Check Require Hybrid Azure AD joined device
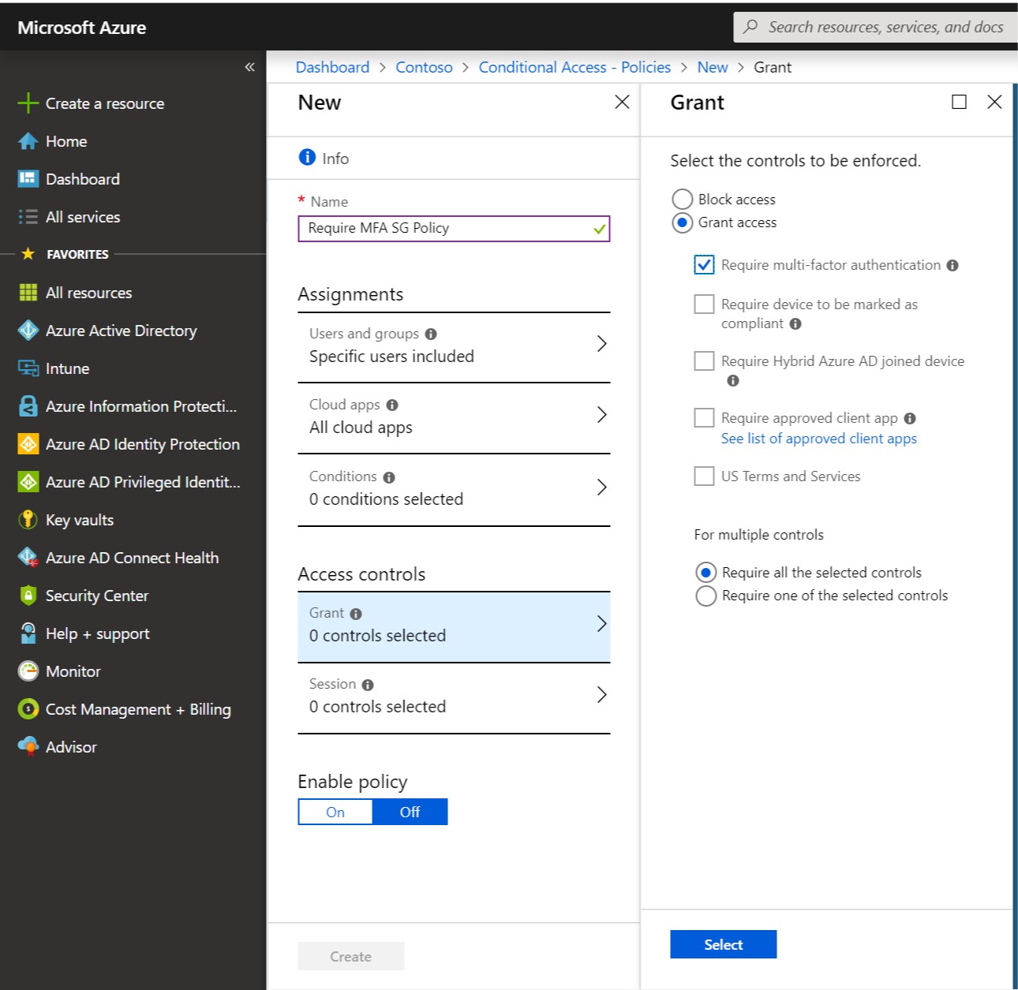The width and height of the screenshot is (1018, 990). coord(704,361)
